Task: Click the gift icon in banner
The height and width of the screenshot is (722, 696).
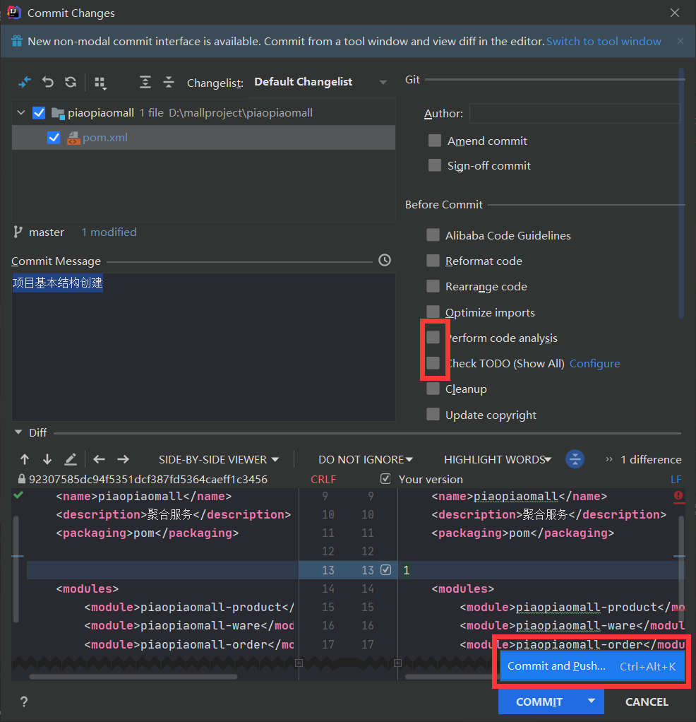Action: 16,41
